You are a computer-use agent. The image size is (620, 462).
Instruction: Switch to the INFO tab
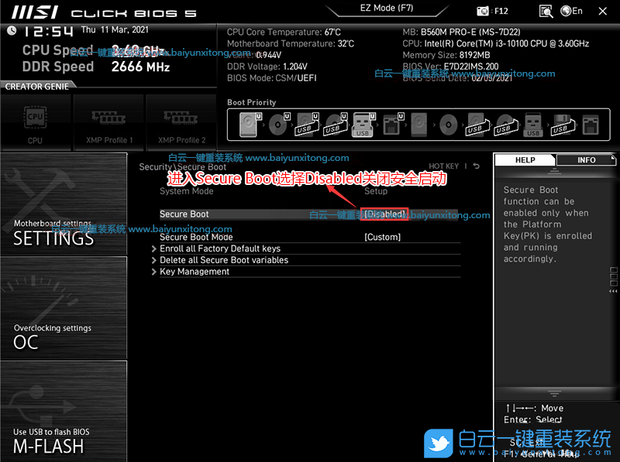tap(587, 160)
